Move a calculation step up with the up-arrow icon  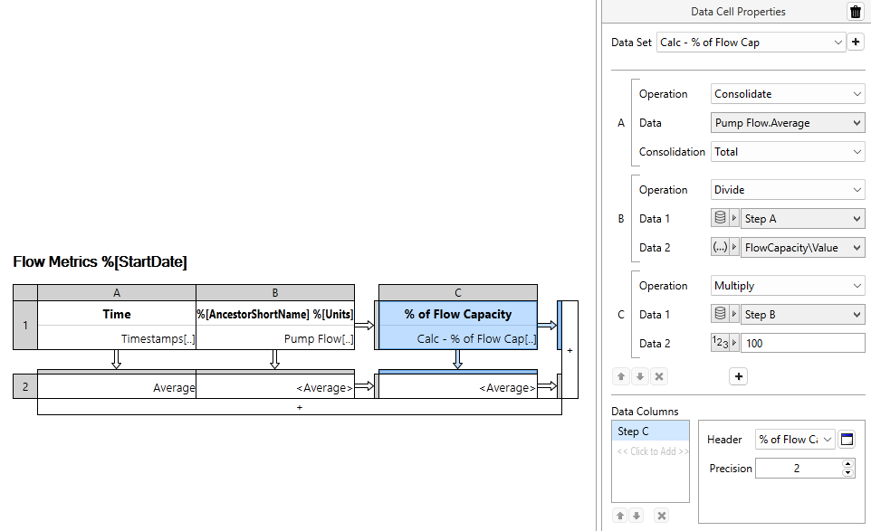(620, 376)
